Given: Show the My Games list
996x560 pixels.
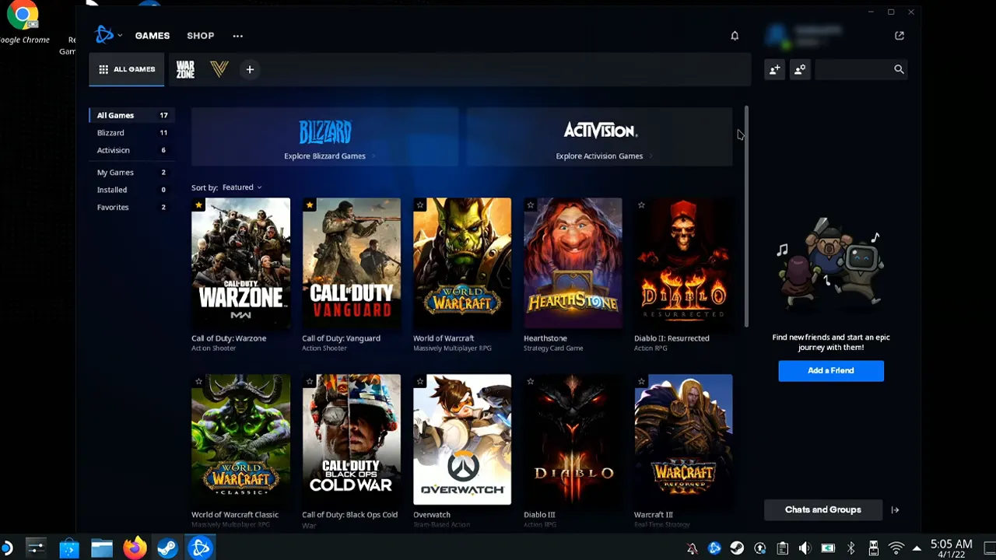Looking at the screenshot, I should [x=132, y=173].
